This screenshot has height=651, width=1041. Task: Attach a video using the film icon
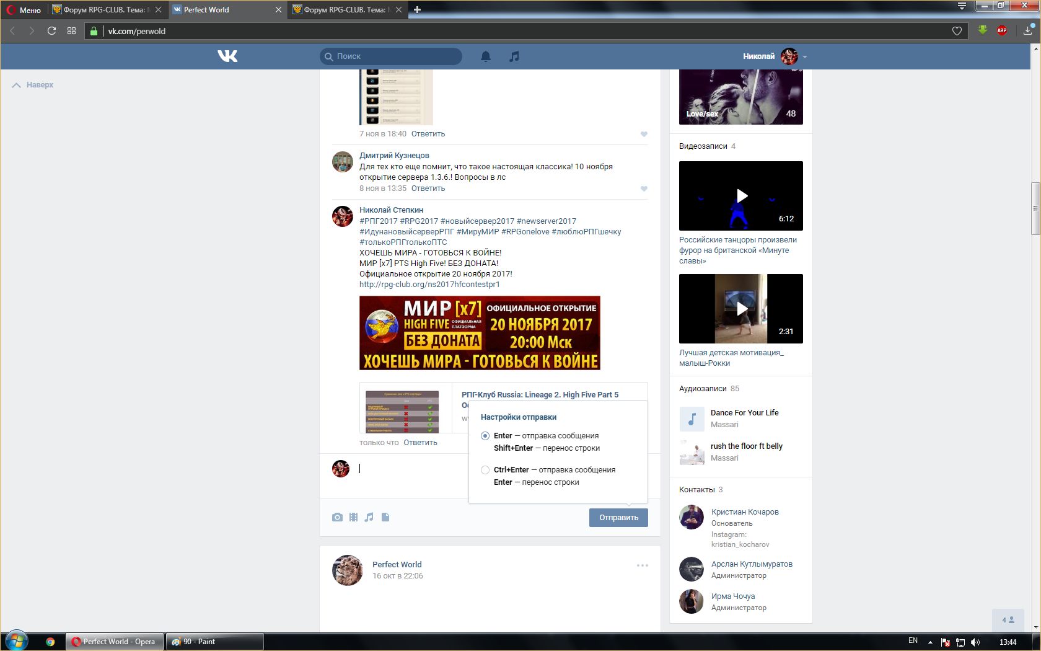(353, 517)
